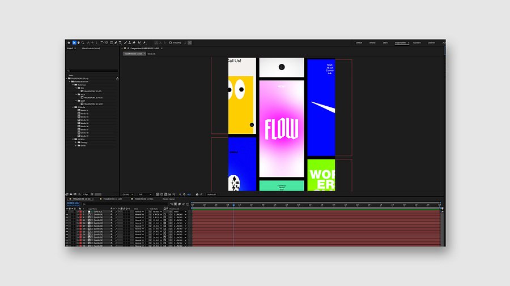
Task: Click the current timecode 0:00:01:07
Action: (73, 203)
